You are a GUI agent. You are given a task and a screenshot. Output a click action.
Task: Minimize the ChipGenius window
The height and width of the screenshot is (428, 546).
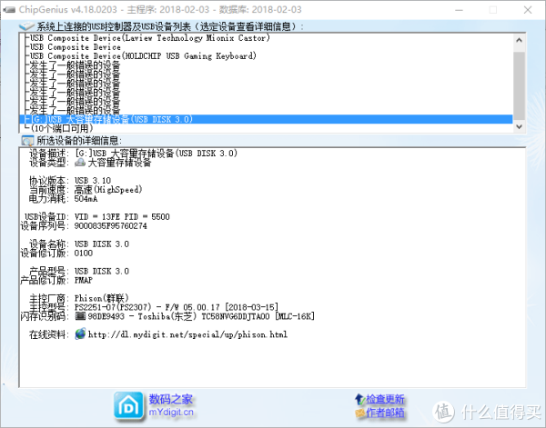(x=459, y=10)
